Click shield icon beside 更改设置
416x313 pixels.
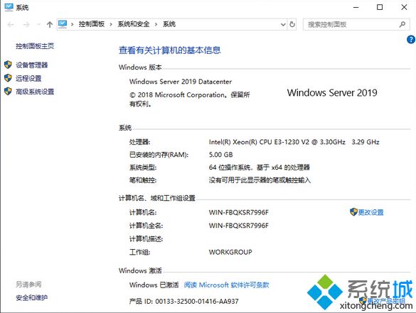point(353,212)
